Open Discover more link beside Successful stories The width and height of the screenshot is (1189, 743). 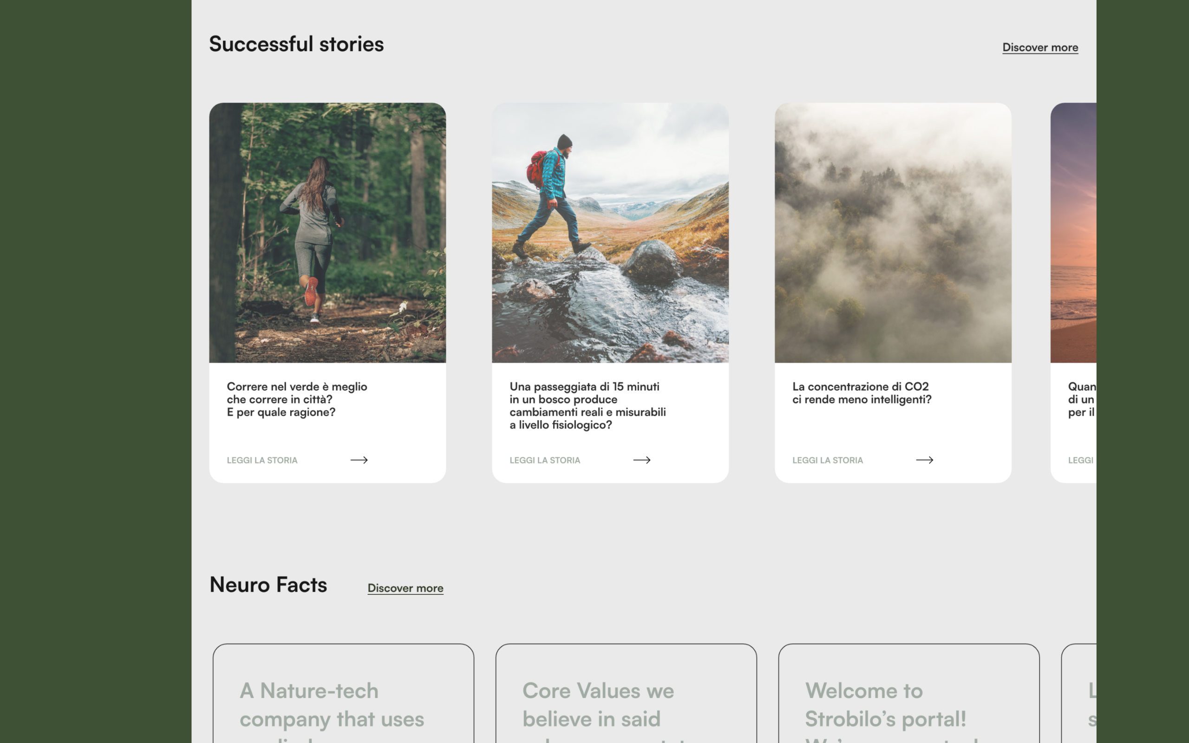coord(1039,48)
